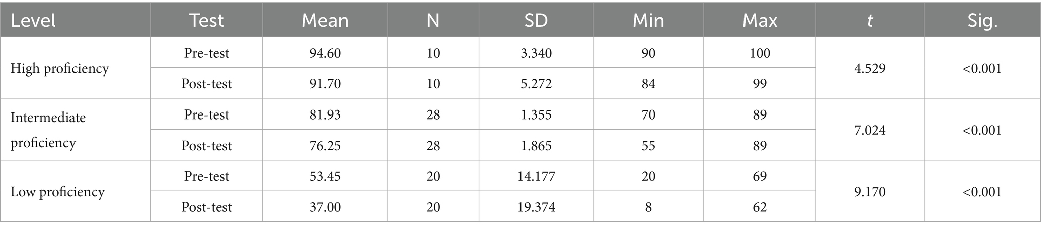Select the 14.177 SD cell
The height and width of the screenshot is (231, 1041).
pyautogui.click(x=536, y=176)
